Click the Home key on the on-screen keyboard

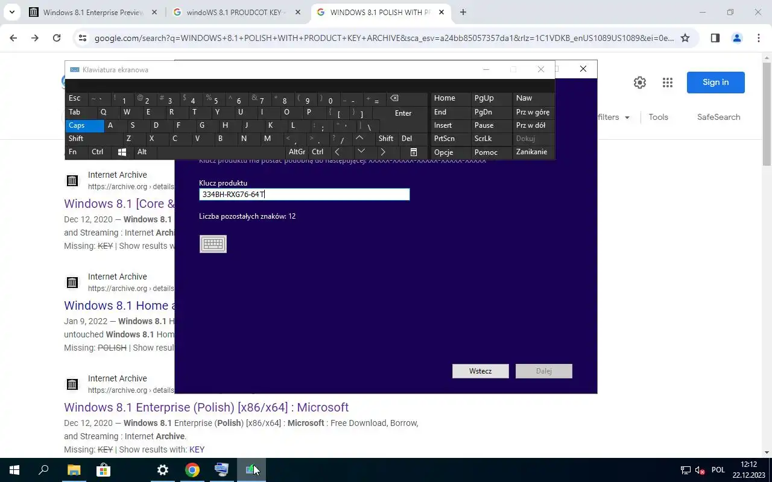pyautogui.click(x=451, y=98)
